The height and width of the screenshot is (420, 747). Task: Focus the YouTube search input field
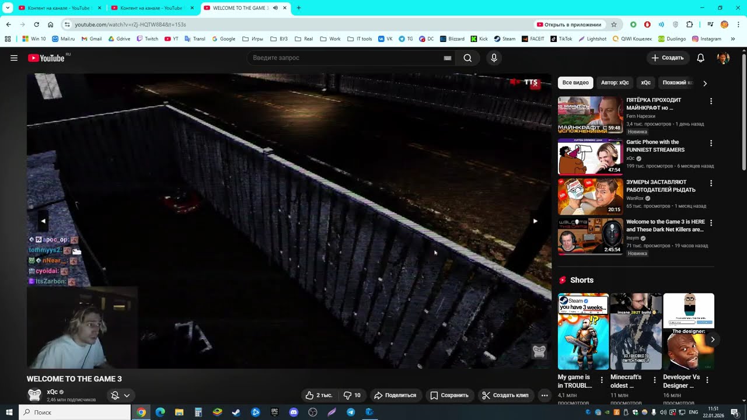click(344, 58)
